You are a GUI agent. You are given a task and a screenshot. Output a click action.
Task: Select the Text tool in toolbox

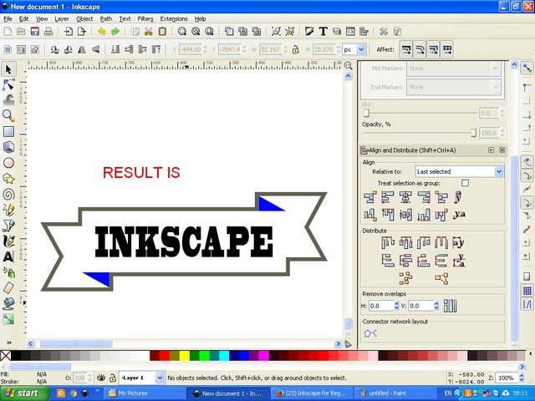[8, 256]
